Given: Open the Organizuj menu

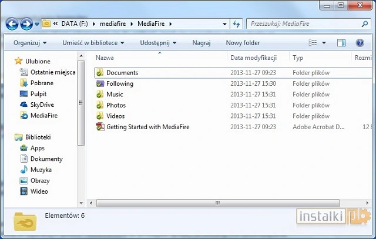Looking at the screenshot, I should click(30, 43).
